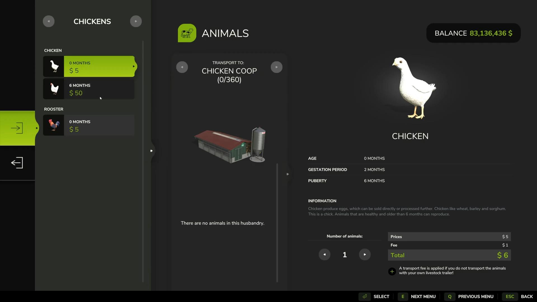This screenshot has height=302, width=537.
Task: Click the SELECT button label
Action: pyautogui.click(x=381, y=296)
